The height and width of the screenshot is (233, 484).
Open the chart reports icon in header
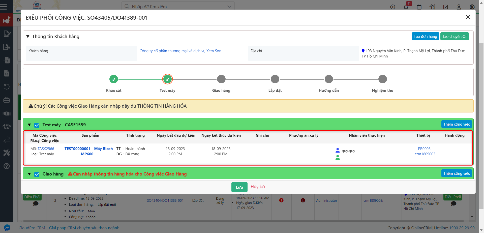[432, 7]
